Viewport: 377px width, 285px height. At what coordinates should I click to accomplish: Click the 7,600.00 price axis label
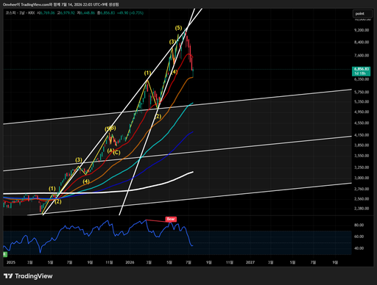click(362, 55)
